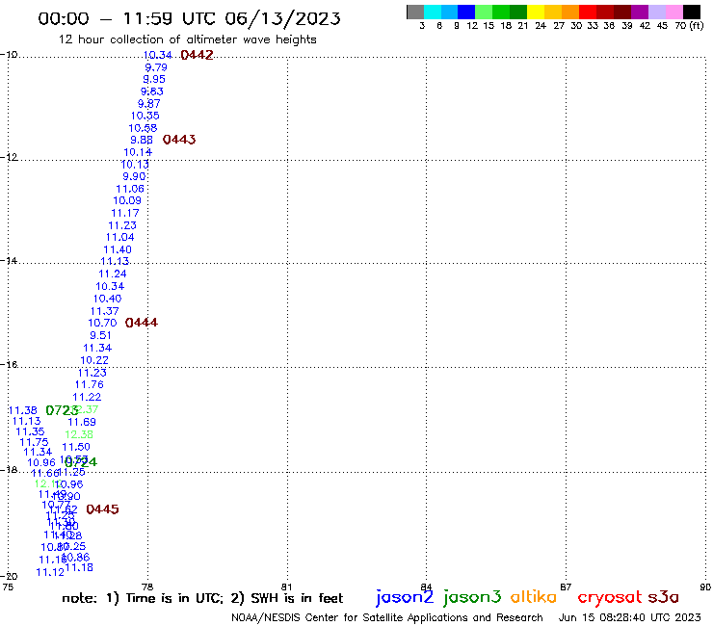Click the altika satellite legend label

click(533, 597)
